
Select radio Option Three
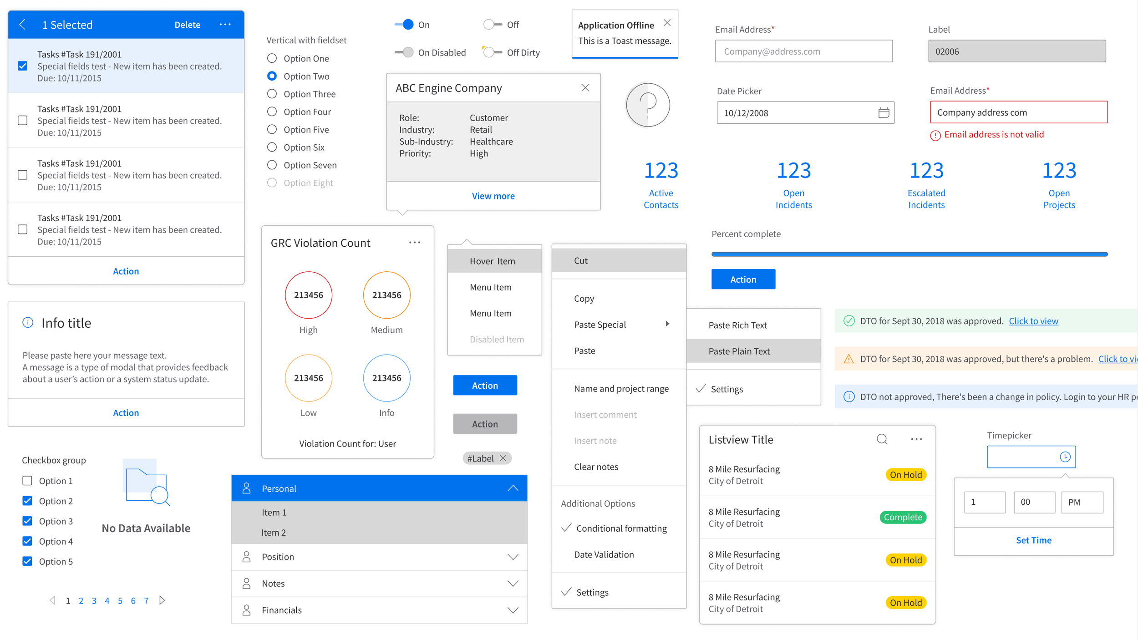[x=272, y=94]
